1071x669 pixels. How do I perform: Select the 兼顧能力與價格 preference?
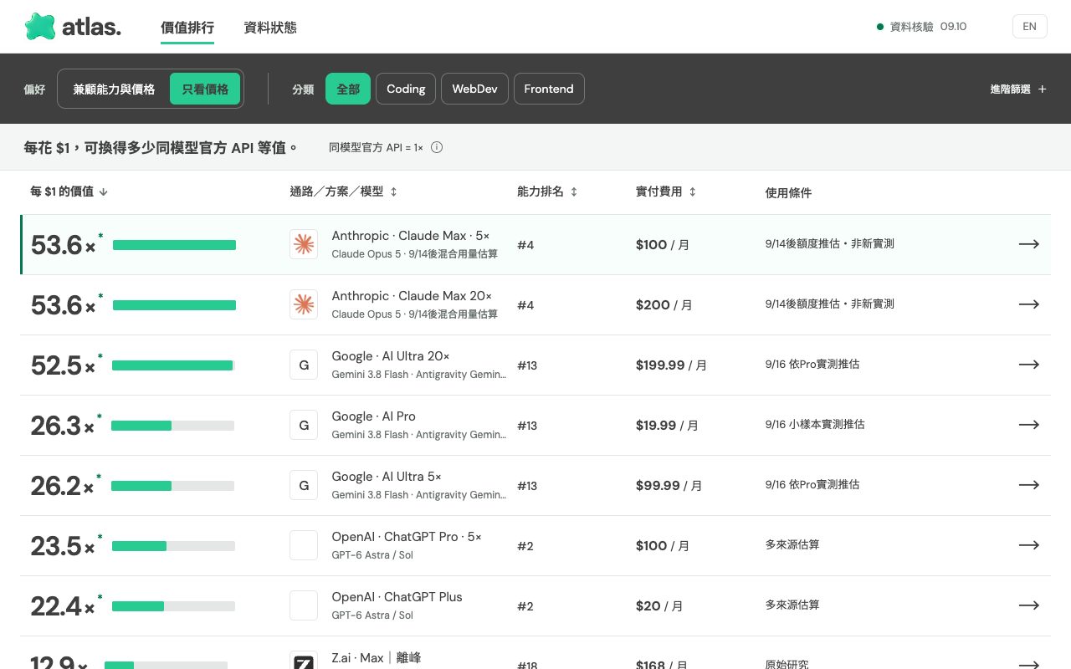tap(114, 89)
